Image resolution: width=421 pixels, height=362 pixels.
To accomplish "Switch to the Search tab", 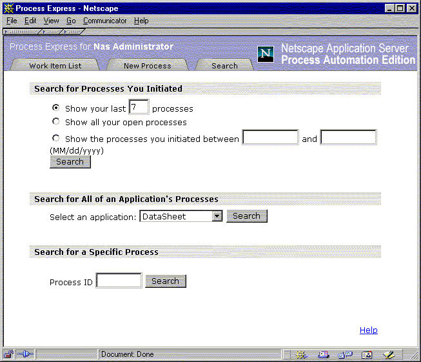I will [224, 66].
